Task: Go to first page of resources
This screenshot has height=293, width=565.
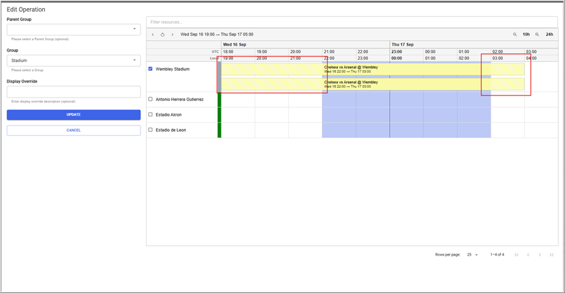Action: [x=517, y=255]
